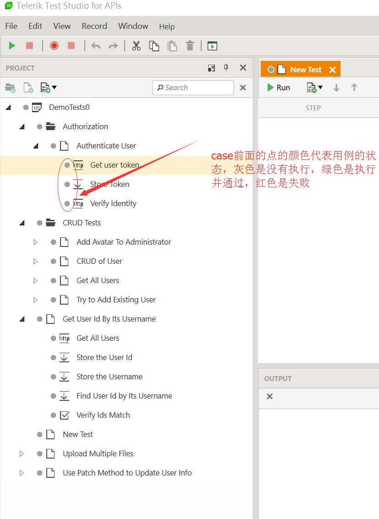Click the http icon of Get All Users step
The height and width of the screenshot is (519, 379).
click(64, 338)
